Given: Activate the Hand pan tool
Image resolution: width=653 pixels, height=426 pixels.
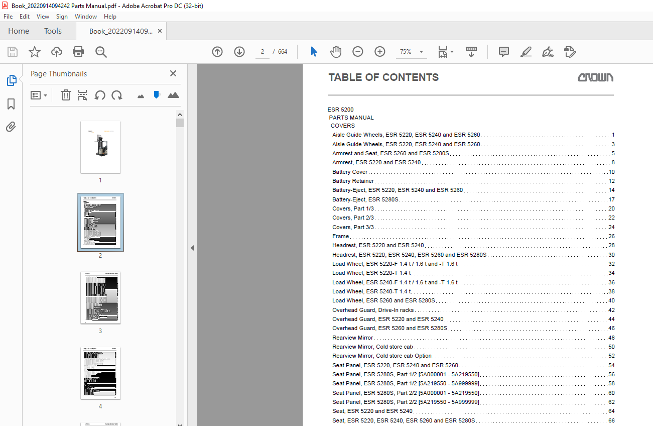Looking at the screenshot, I should [336, 52].
